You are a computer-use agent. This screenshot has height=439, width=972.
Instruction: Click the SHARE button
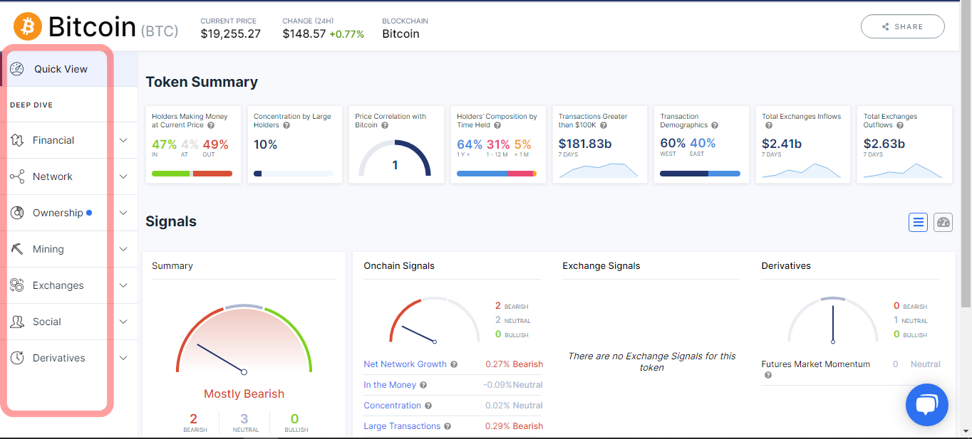pos(903,26)
